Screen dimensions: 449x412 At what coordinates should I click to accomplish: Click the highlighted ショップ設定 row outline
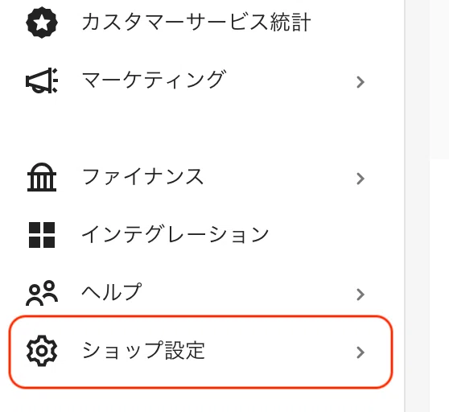(200, 352)
